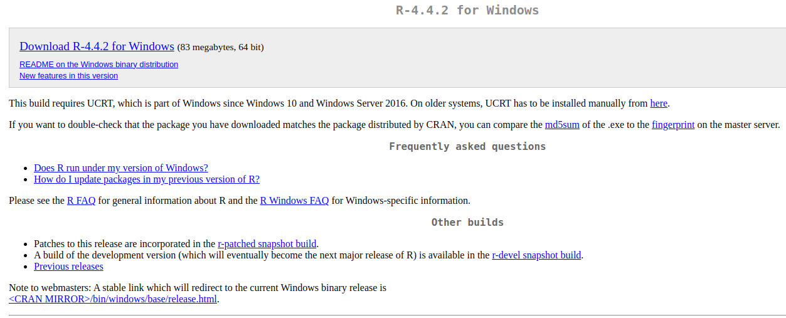This screenshot has height=318, width=786.
Task: Go to the r-devel snapshot build
Action: click(536, 255)
